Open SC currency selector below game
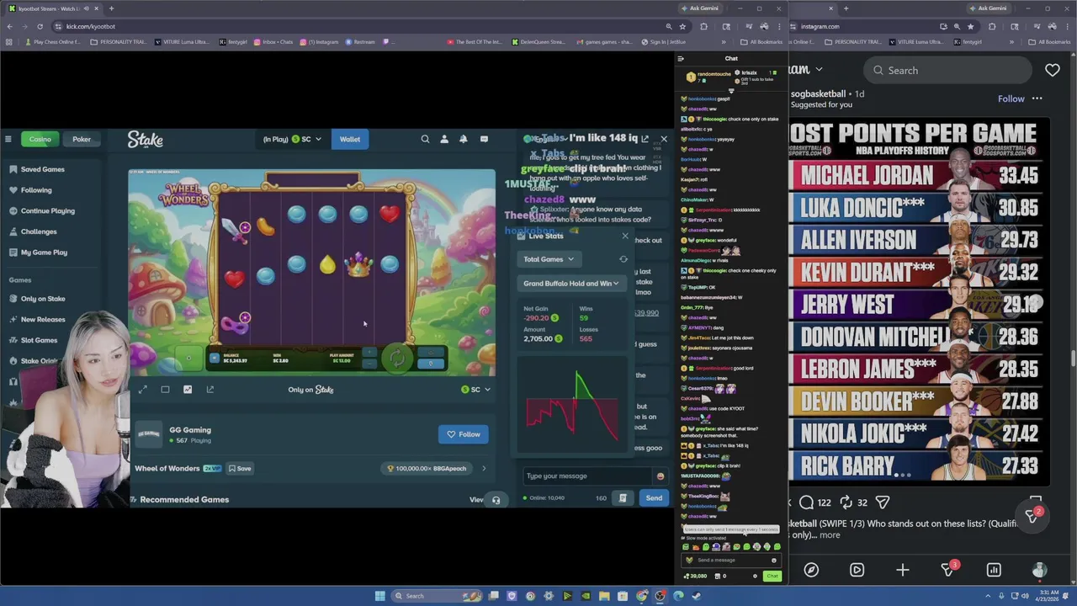The height and width of the screenshot is (606, 1077). [x=475, y=390]
